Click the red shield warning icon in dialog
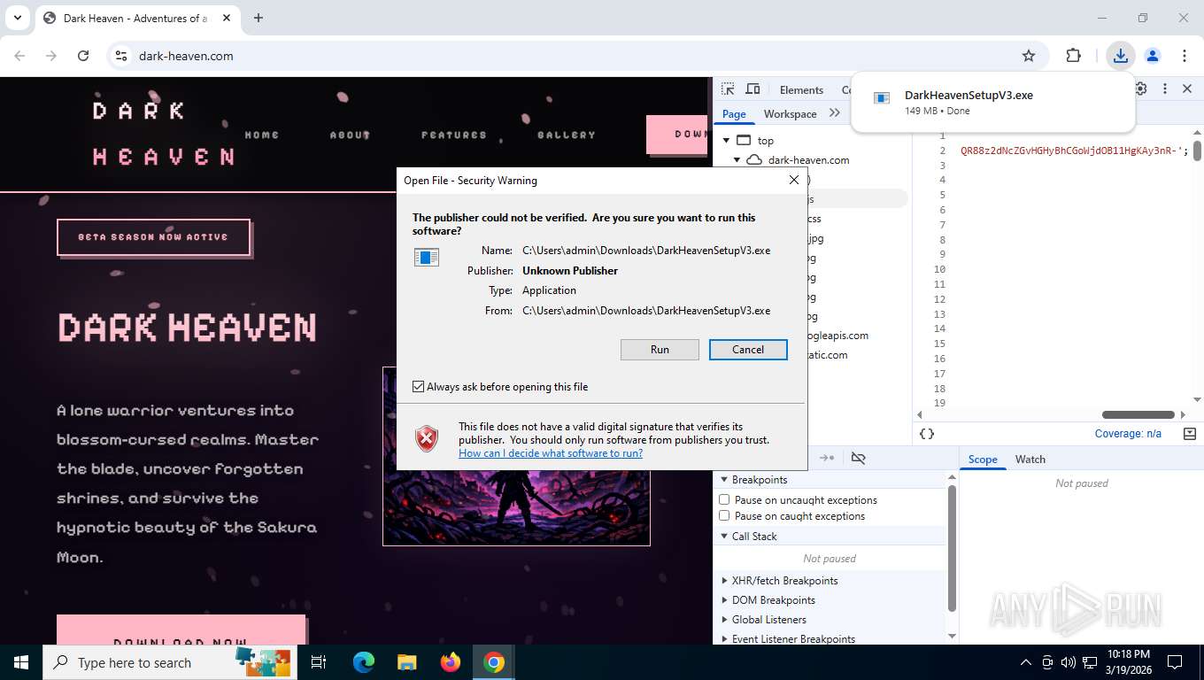1204x680 pixels. [x=427, y=437]
